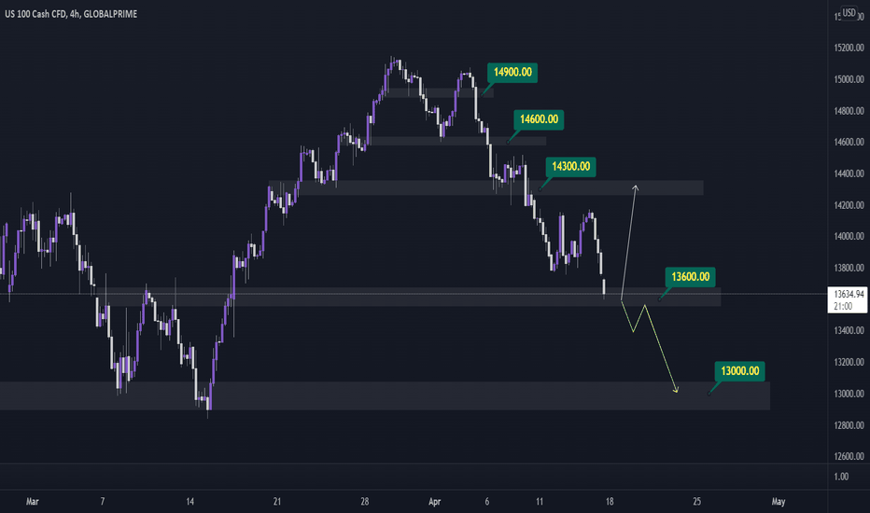Click the 1.00 indicator scale label
The height and width of the screenshot is (513, 870).
[x=841, y=477]
